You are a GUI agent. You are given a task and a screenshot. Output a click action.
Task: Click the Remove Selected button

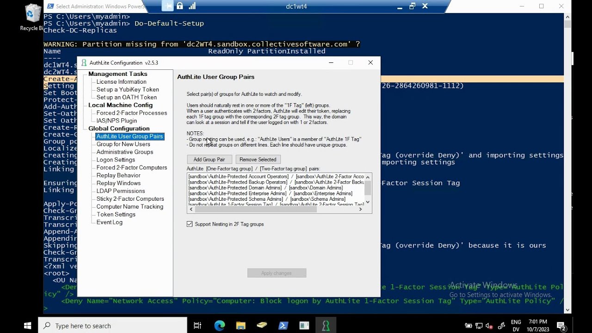[x=258, y=160]
